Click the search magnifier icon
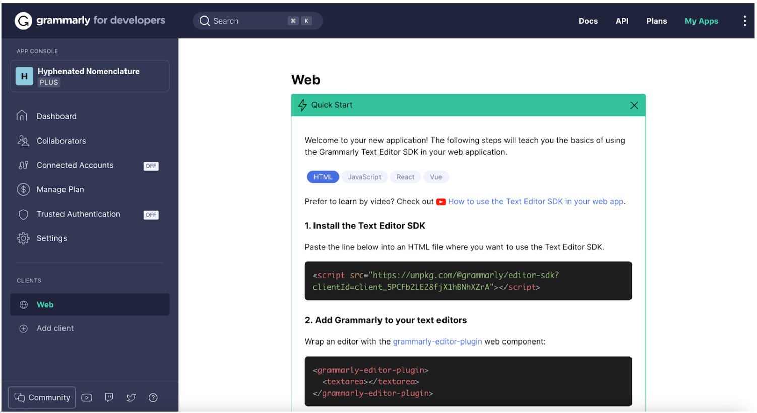Image resolution: width=757 pixels, height=413 pixels. tap(205, 21)
